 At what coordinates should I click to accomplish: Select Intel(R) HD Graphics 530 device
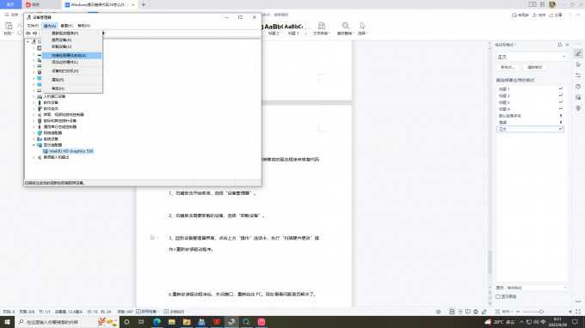(x=71, y=151)
